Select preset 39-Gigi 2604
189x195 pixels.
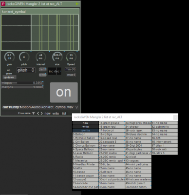pyautogui.click(x=138, y=146)
